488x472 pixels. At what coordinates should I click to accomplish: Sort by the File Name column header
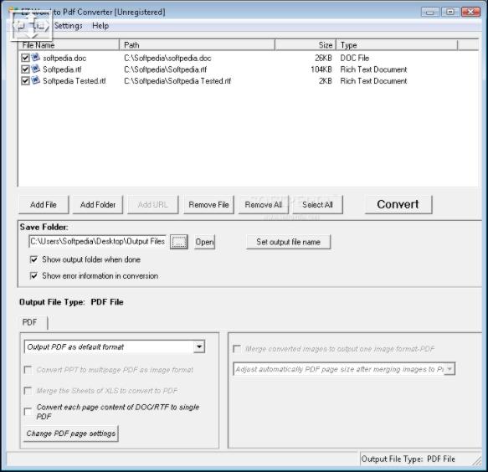[x=69, y=45]
